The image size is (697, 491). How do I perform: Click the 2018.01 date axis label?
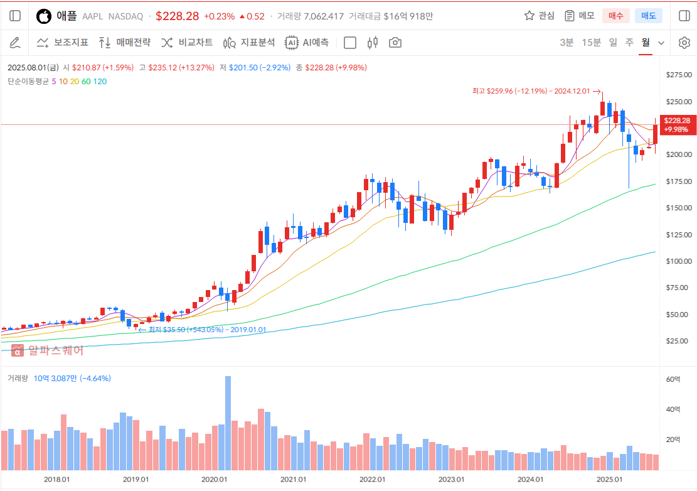[56, 480]
